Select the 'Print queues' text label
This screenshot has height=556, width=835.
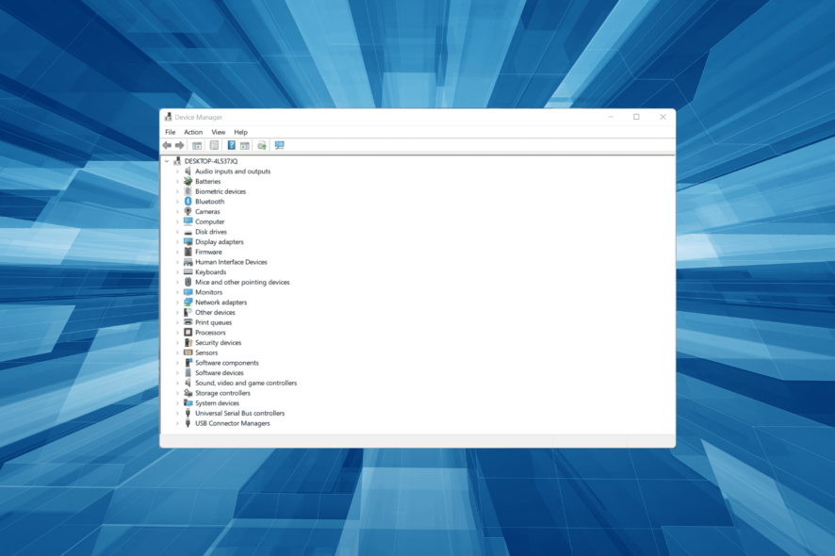tap(214, 322)
